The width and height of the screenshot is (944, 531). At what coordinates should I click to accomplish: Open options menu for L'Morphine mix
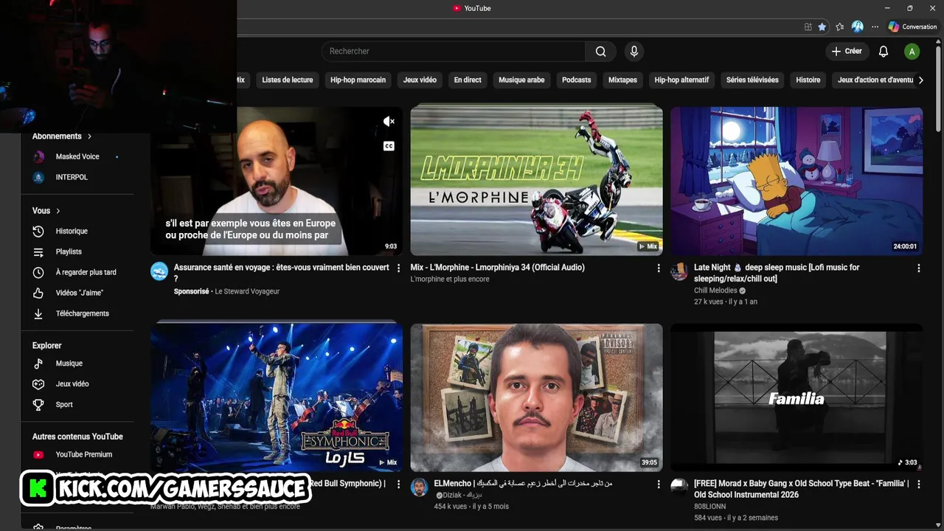click(x=659, y=268)
